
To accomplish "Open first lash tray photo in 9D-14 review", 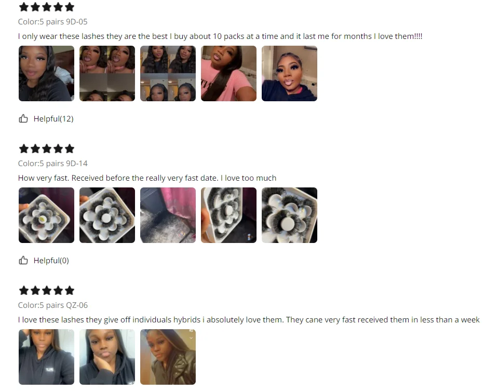I will coord(46,215).
